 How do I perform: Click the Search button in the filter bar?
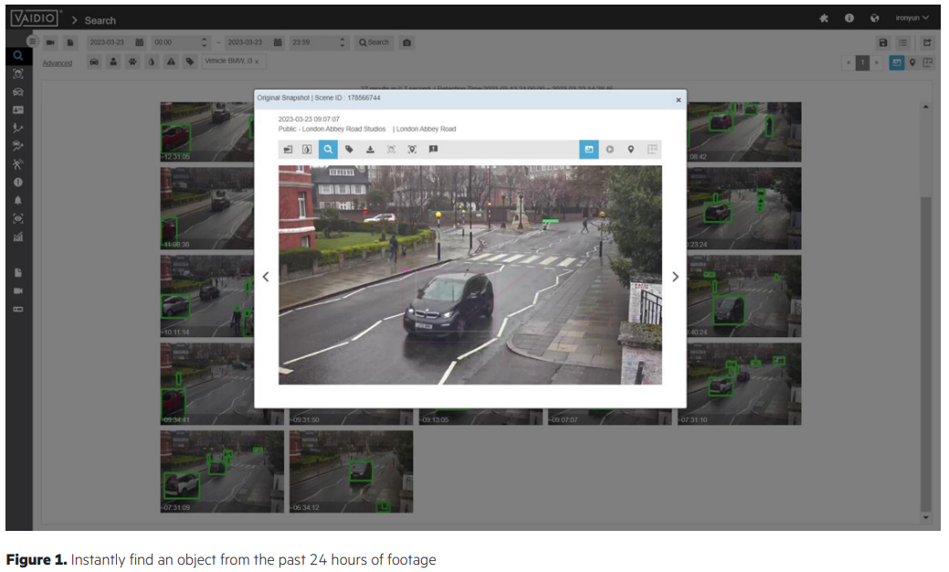coord(374,42)
